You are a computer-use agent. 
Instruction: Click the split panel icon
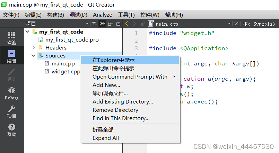(111, 24)
